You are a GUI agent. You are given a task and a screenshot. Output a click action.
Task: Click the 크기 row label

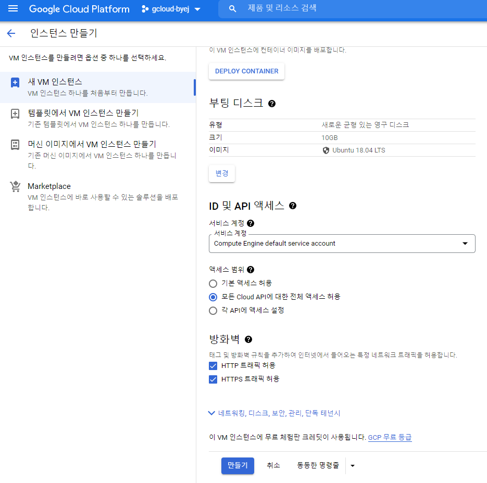(x=216, y=137)
